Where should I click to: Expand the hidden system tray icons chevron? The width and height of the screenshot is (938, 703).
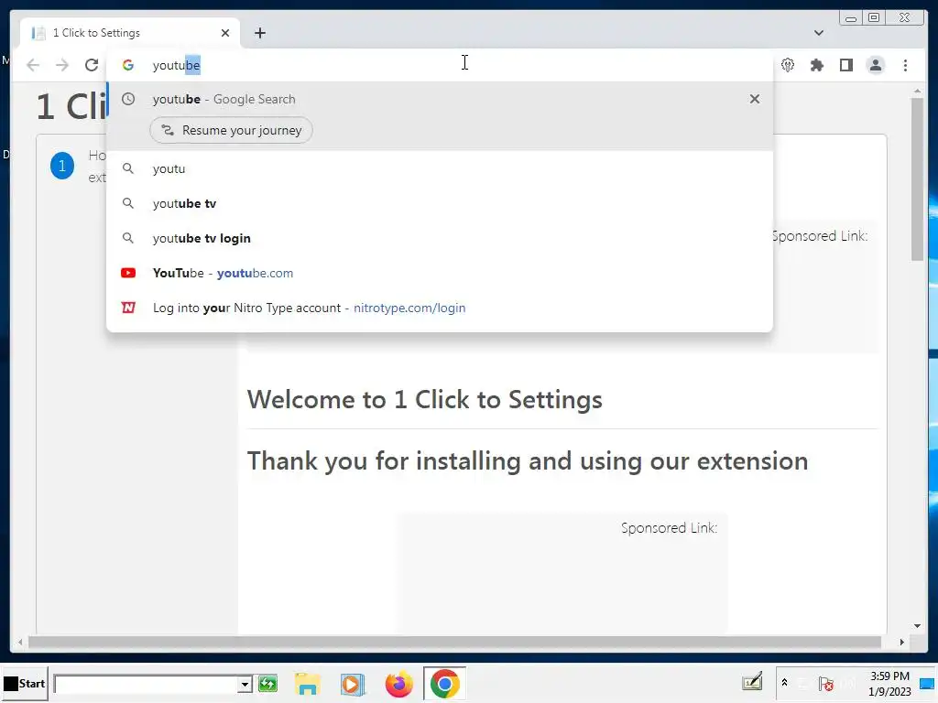pyautogui.click(x=784, y=682)
